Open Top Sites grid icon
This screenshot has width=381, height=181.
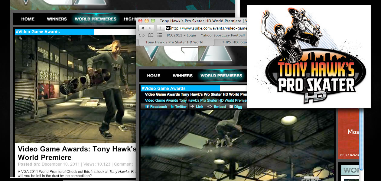coord(159,35)
